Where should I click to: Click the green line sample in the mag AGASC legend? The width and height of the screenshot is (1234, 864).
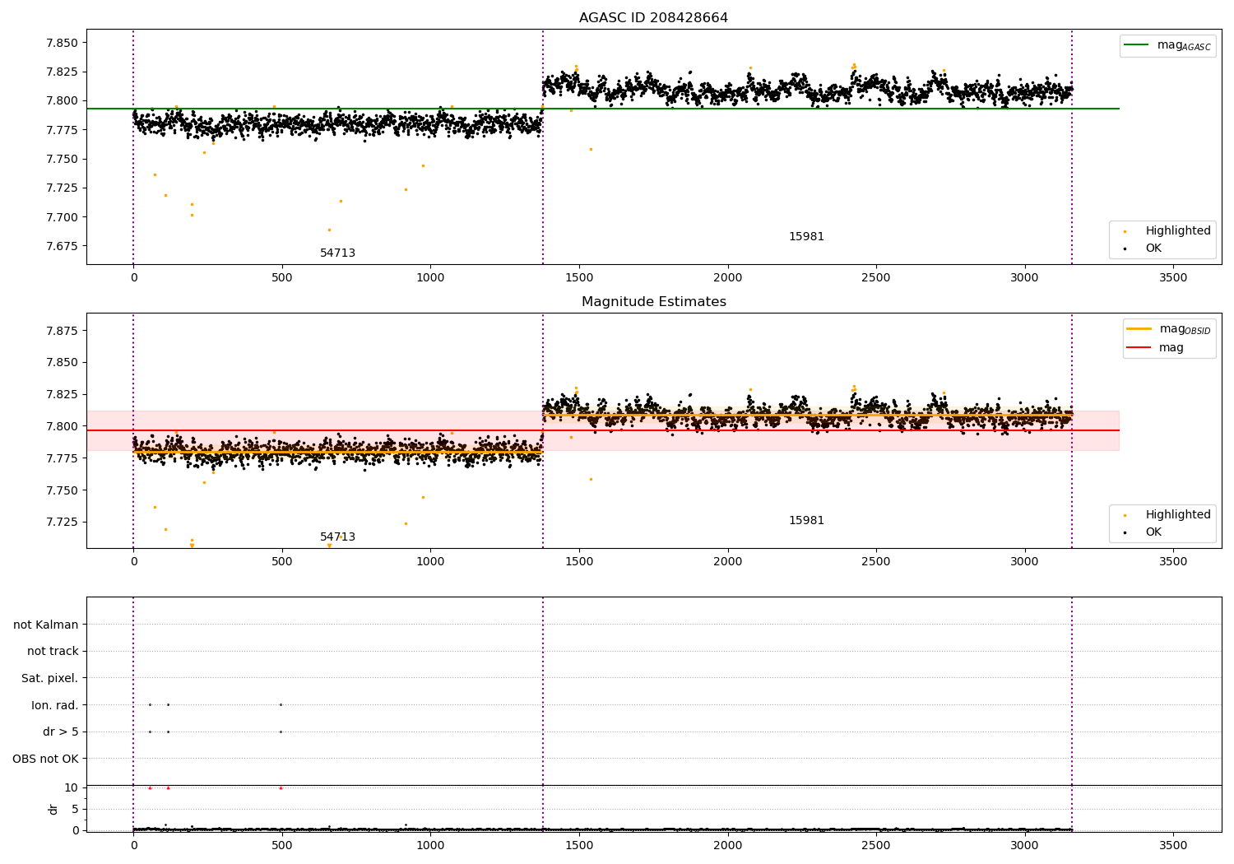coord(1136,45)
